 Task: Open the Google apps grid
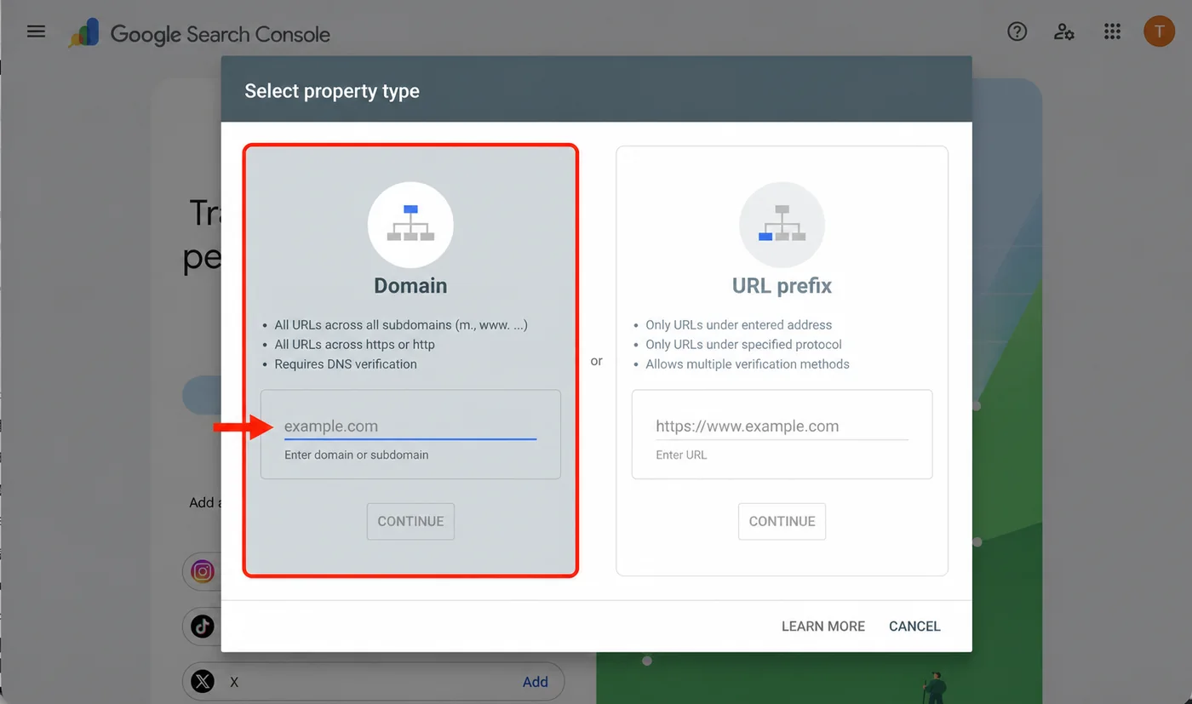pyautogui.click(x=1112, y=32)
